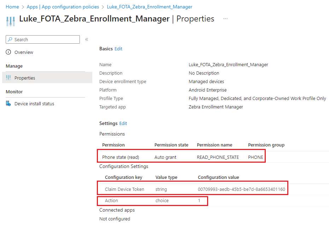Edit the Settings section
The image size is (329, 225).
(123, 123)
